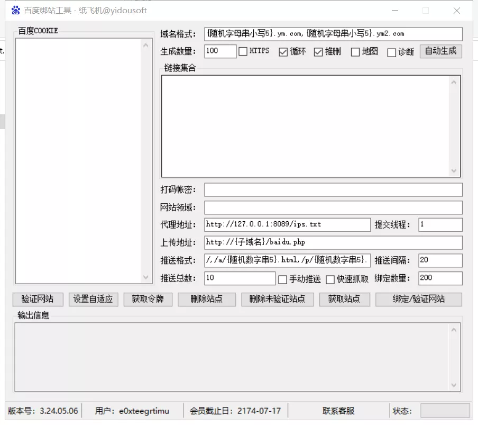Screen dimensions: 478x425
Task: Click the 百度COOKIE scroll up arrow
Action: 146,46
